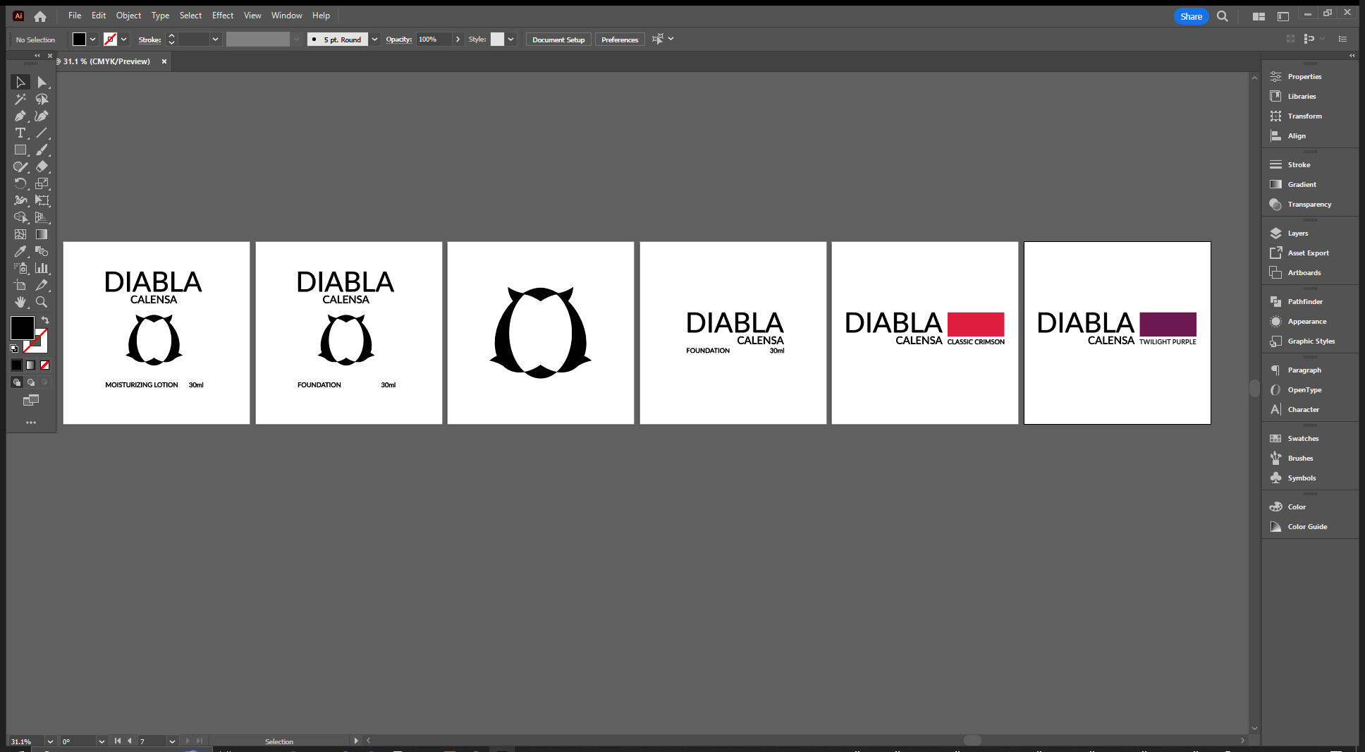This screenshot has height=752, width=1365.
Task: Click the Document Setup button
Action: (x=558, y=39)
